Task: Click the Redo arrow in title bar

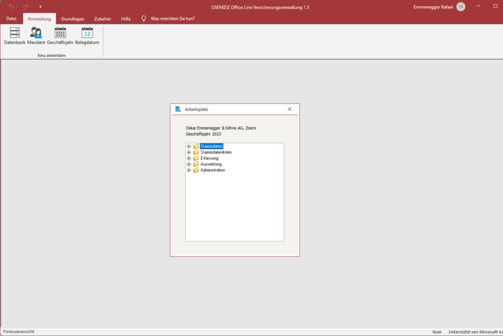Action: pos(26,7)
